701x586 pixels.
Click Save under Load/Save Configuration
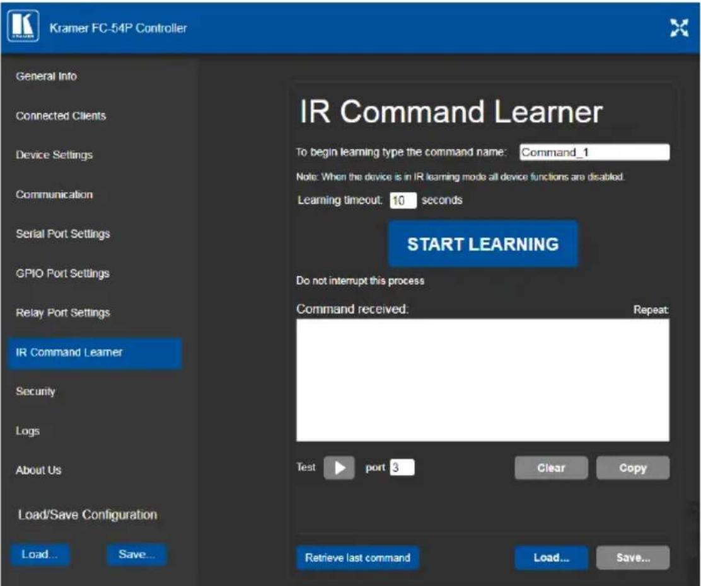pos(137,555)
